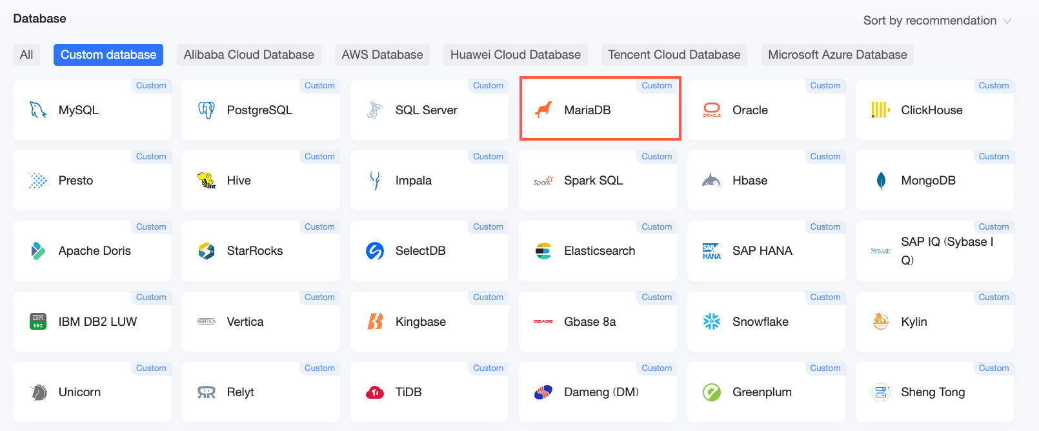
Task: Click the StarRocks name label
Action: [x=255, y=251]
